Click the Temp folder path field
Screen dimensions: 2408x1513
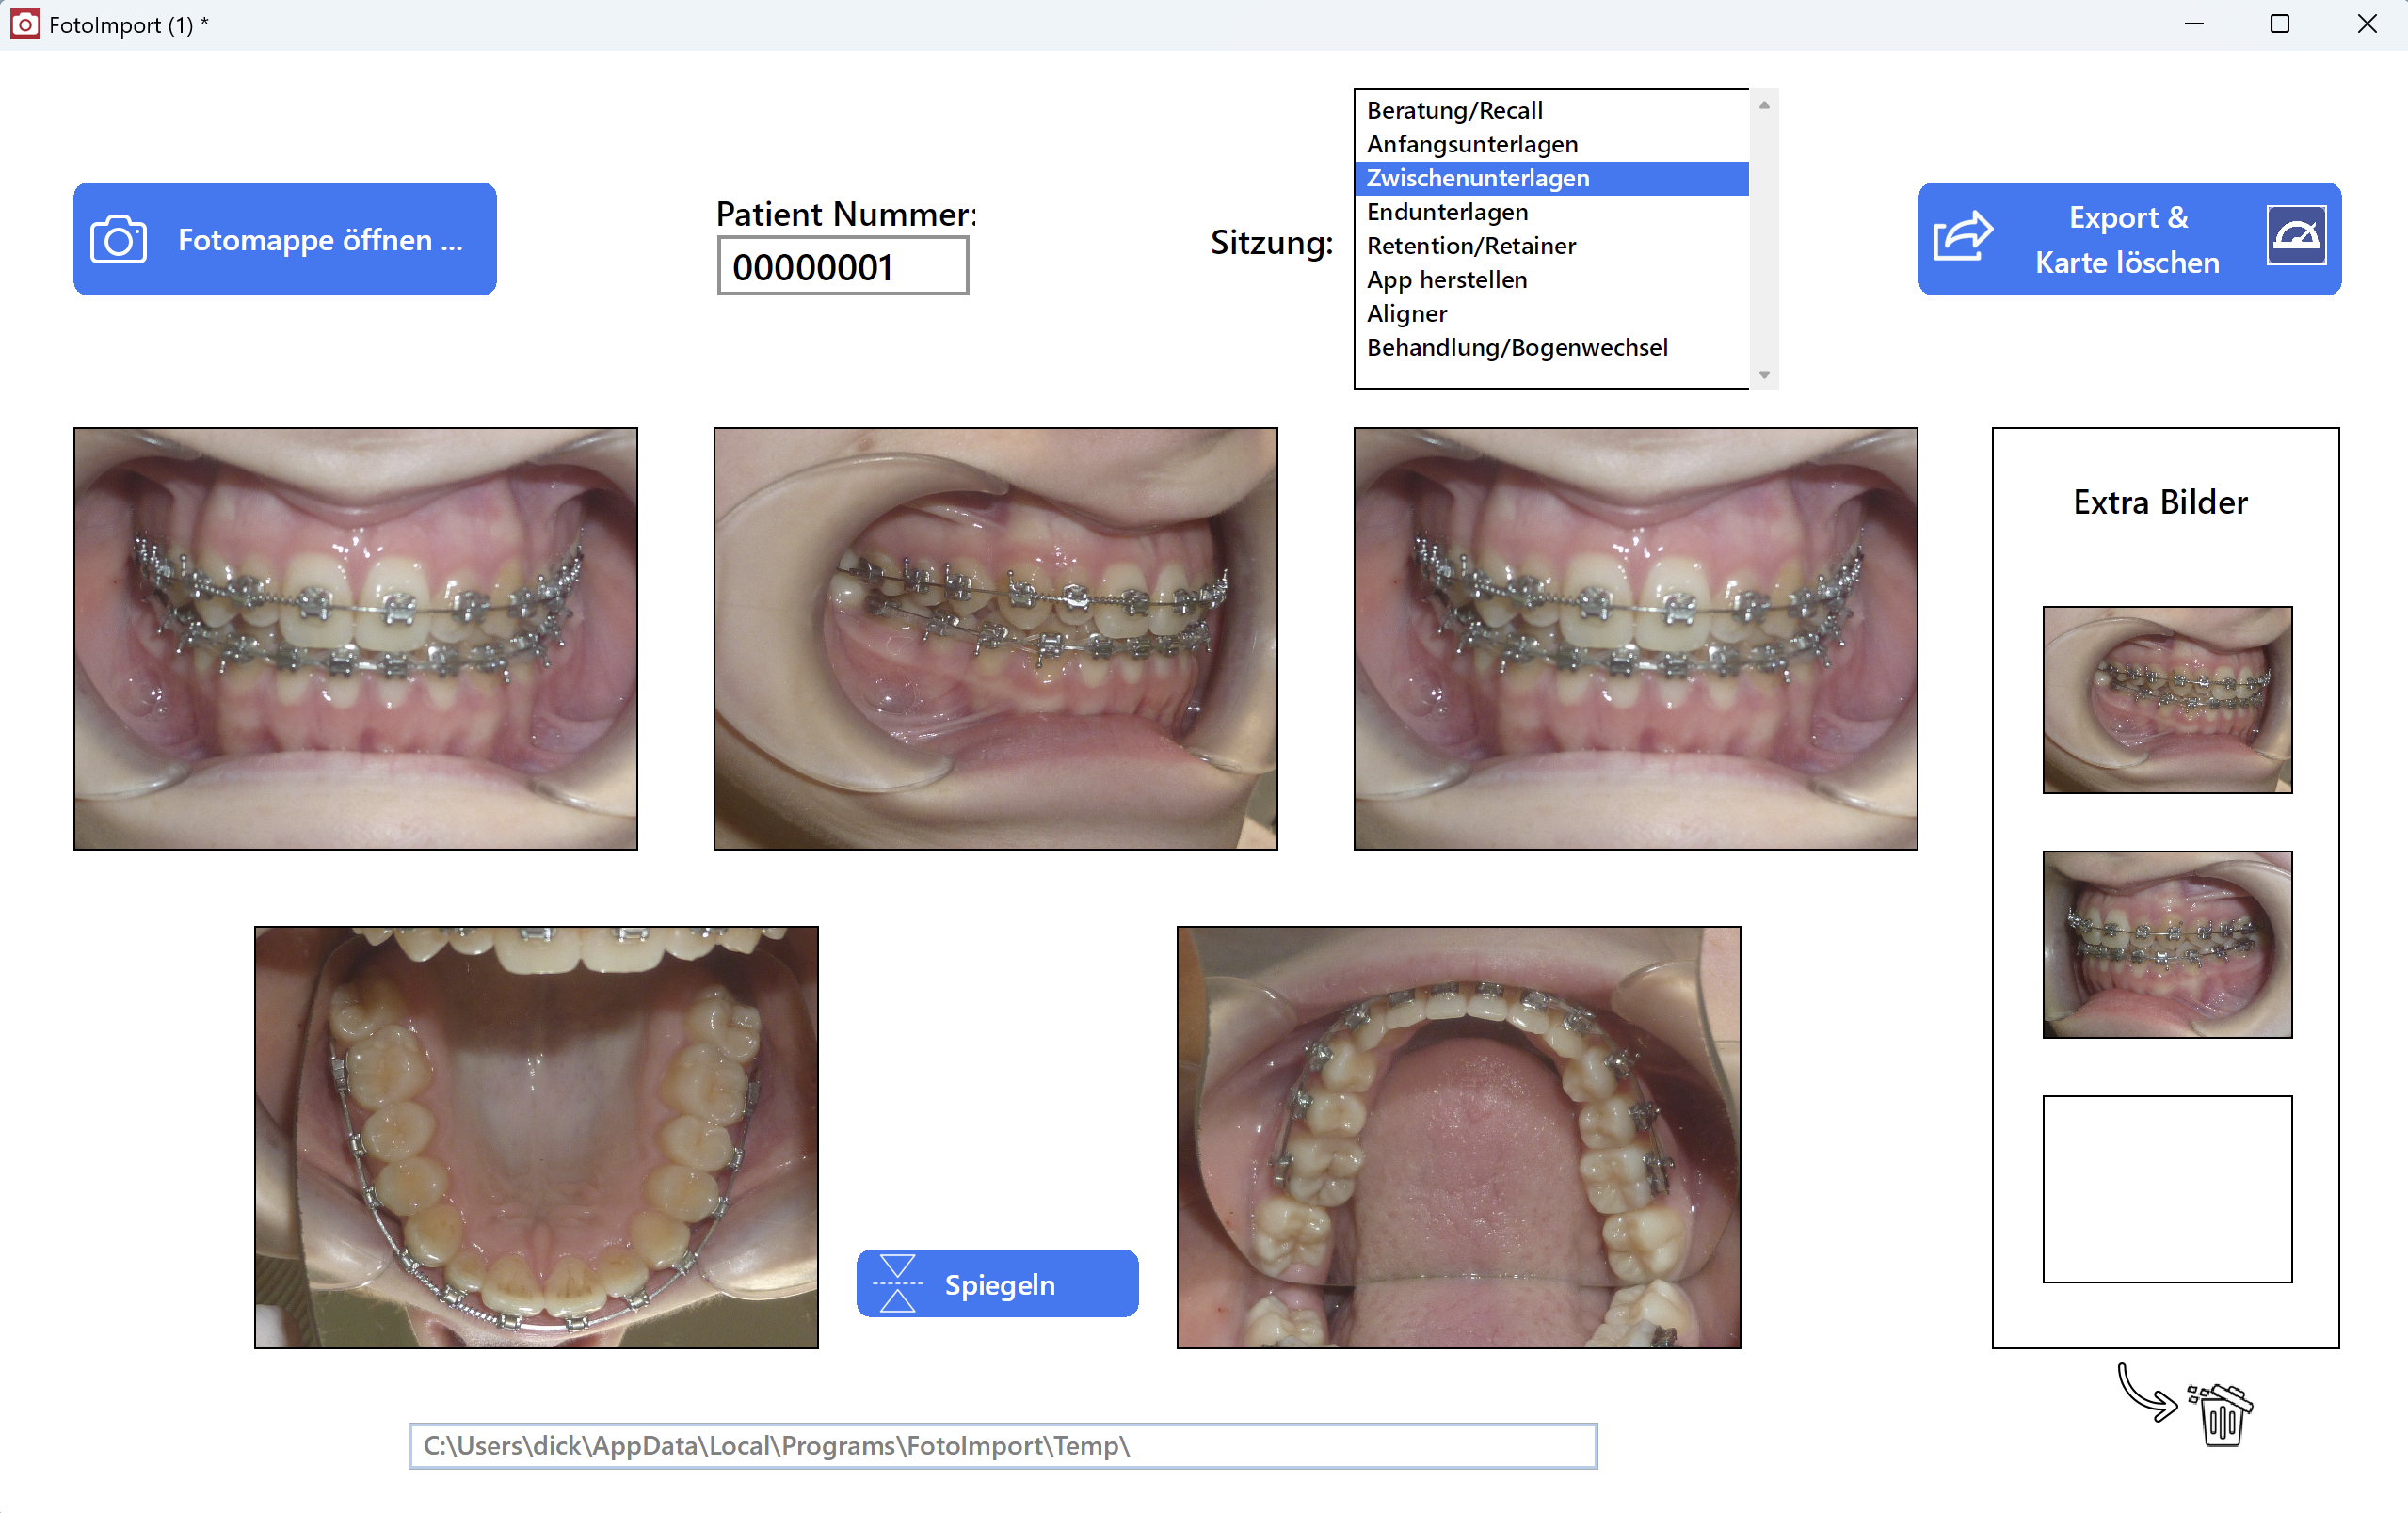click(x=1000, y=1445)
